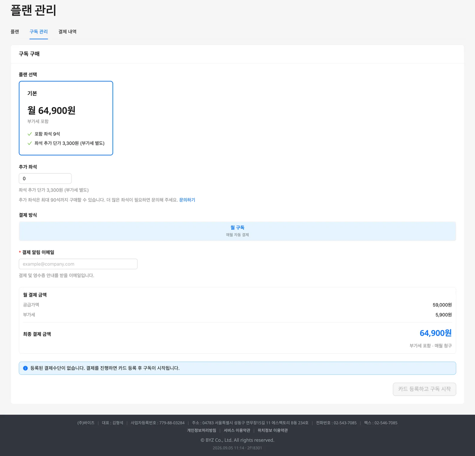475x456 pixels.
Task: Click the 64,900원 final payment amount
Action: pos(436,333)
